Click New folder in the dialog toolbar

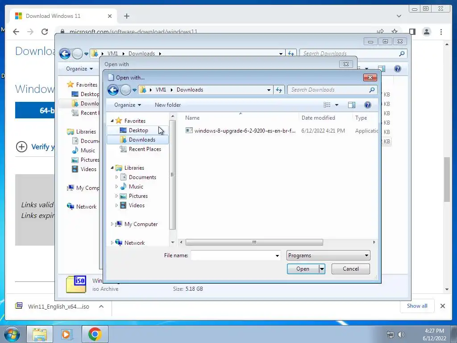click(x=168, y=105)
